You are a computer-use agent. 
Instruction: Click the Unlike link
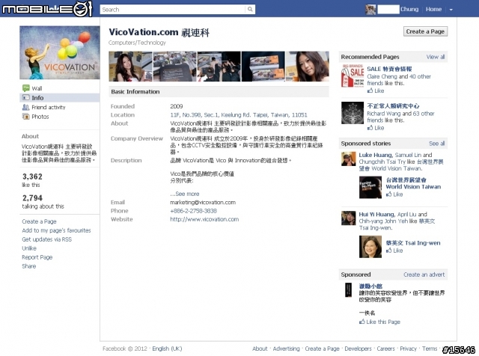click(29, 248)
